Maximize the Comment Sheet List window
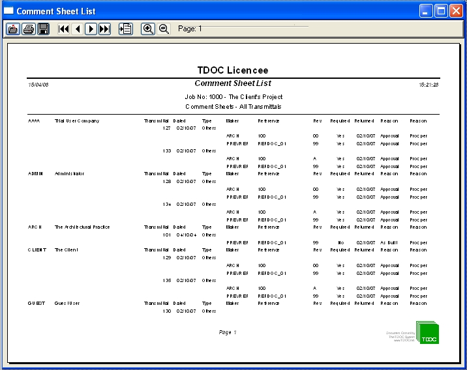Image resolution: width=467 pixels, height=370 pixels. (x=441, y=11)
